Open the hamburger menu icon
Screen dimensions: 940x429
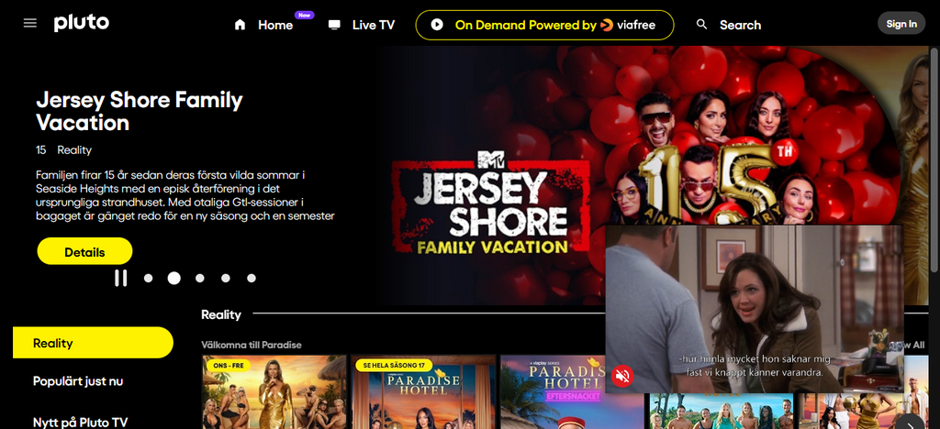30,23
